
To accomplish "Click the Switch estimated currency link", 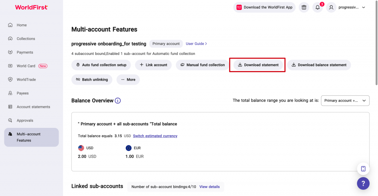I will [155, 136].
